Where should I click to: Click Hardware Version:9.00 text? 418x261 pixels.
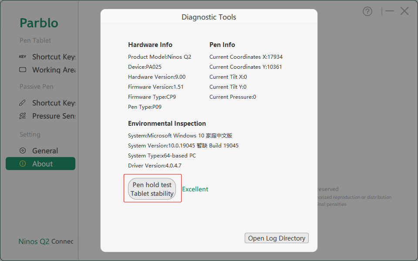click(x=157, y=77)
